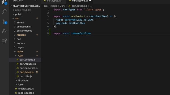Click JS icon of createStore.js
170x95 pixels.
[x=16, y=89]
